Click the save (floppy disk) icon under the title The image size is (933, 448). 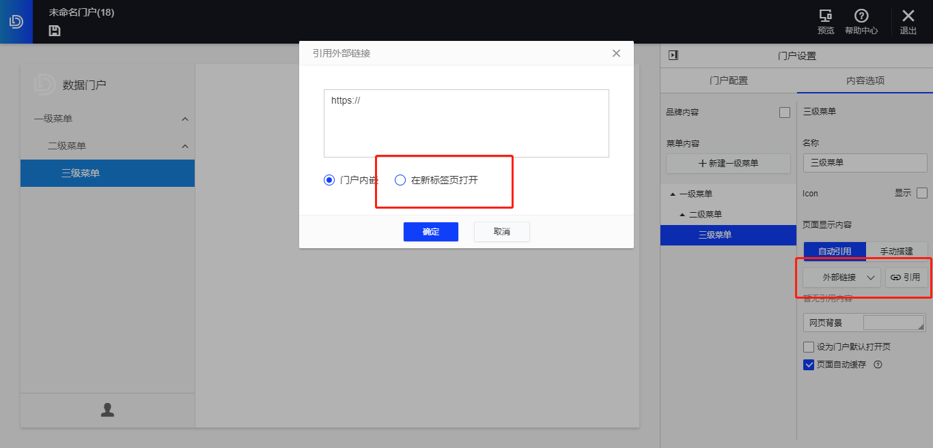[54, 31]
